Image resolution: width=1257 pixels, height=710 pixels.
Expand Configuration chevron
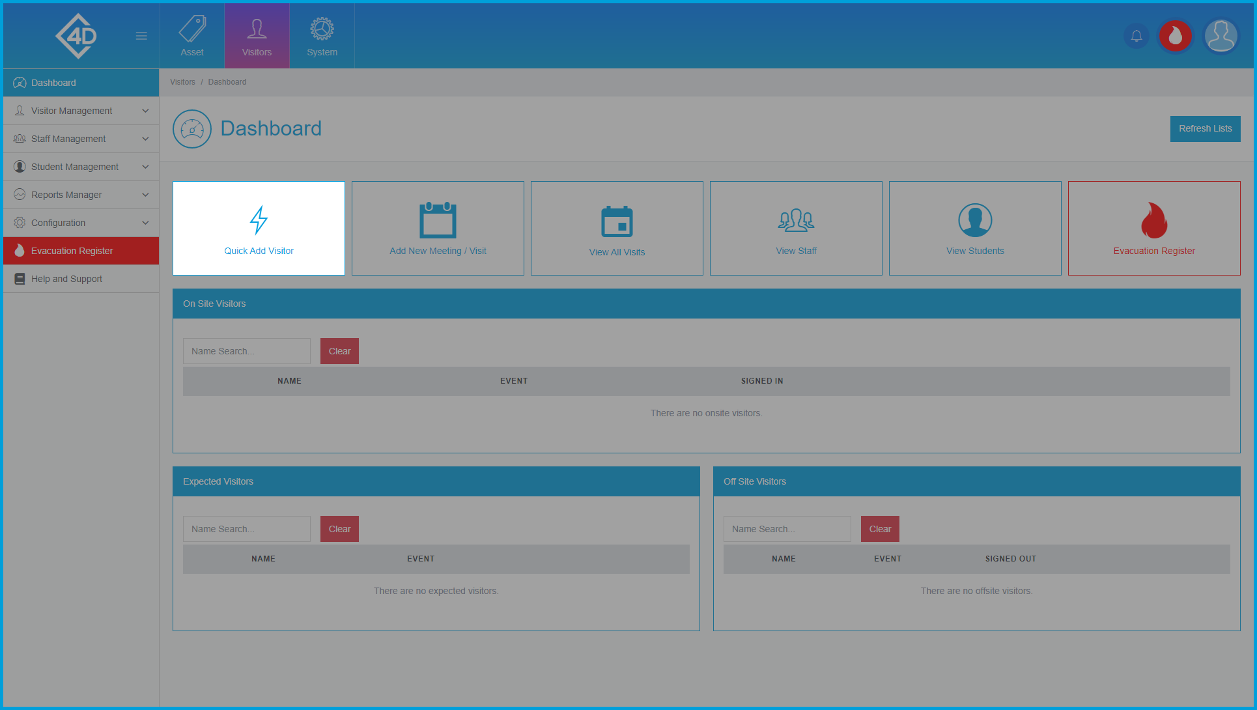tap(145, 223)
